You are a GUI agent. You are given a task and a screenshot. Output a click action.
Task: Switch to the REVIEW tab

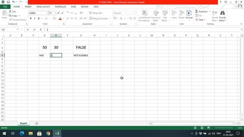click(x=85, y=7)
